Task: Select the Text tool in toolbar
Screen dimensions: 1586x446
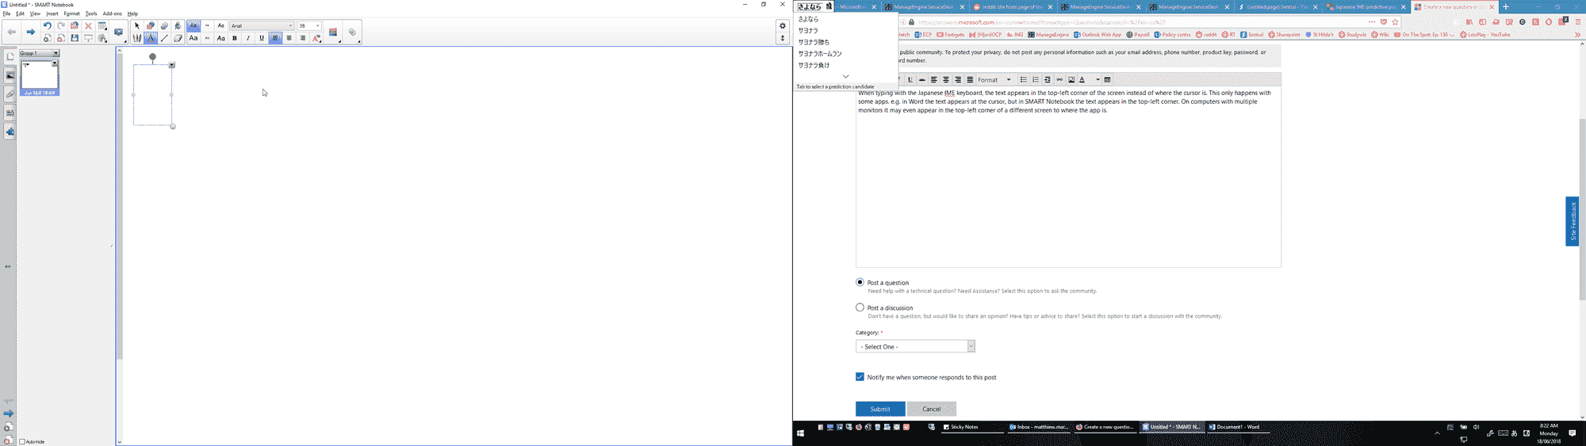Action: [x=151, y=38]
